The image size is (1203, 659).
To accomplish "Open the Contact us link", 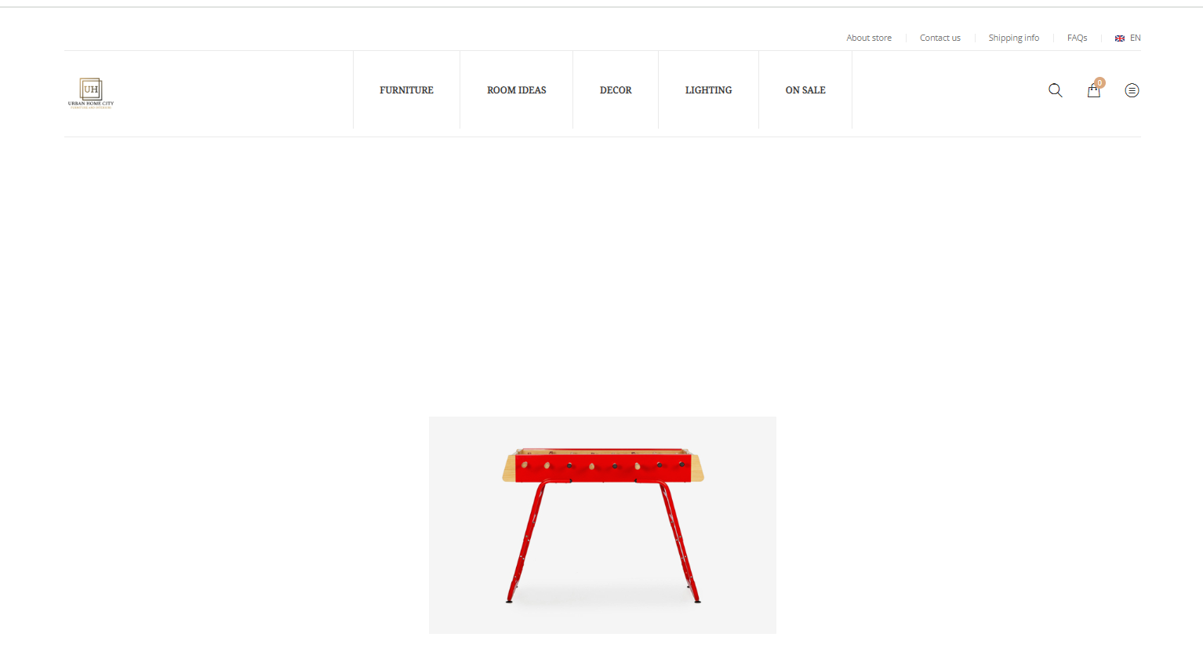I will click(940, 38).
